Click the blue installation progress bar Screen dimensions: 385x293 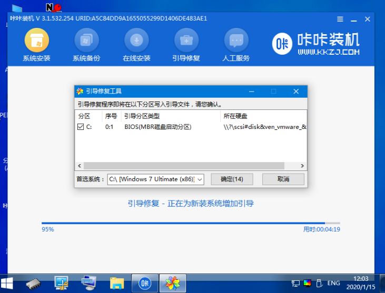coord(183,223)
